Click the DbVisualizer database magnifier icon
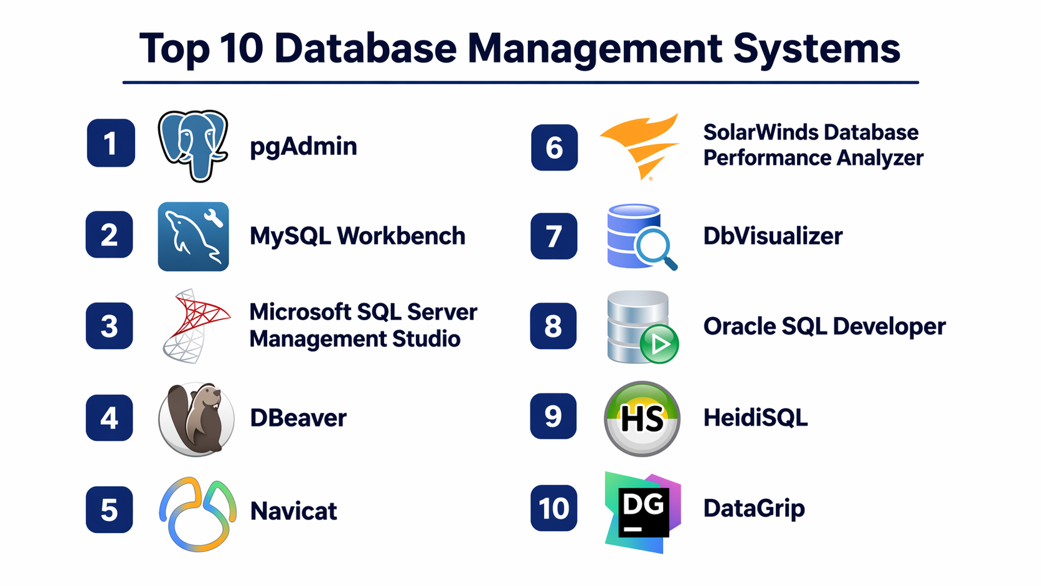 [x=641, y=237]
